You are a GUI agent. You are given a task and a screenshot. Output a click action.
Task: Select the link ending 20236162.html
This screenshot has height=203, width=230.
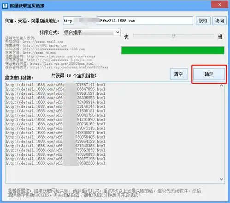click(55, 124)
